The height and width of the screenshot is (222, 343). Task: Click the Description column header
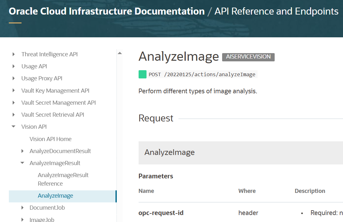pos(310,191)
